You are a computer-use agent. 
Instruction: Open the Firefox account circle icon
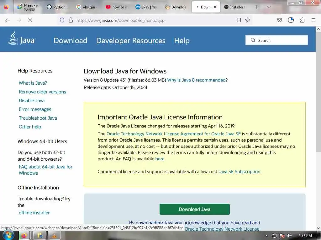click(291, 20)
